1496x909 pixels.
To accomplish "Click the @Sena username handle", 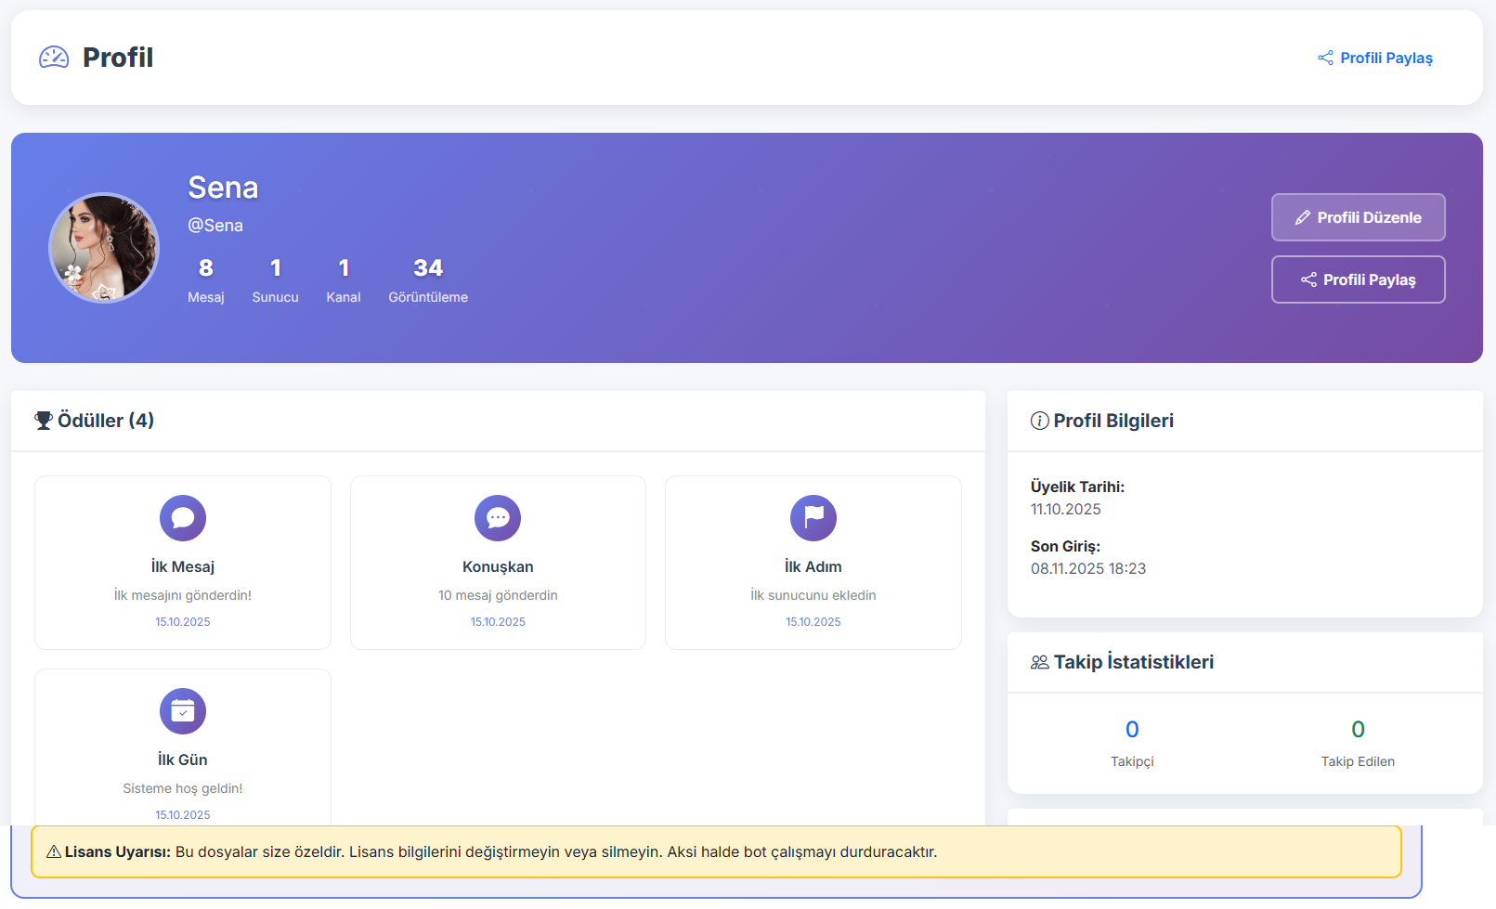I will coord(215,226).
